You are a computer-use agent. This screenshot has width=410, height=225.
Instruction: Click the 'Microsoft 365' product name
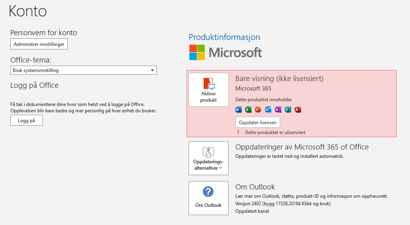pos(253,89)
